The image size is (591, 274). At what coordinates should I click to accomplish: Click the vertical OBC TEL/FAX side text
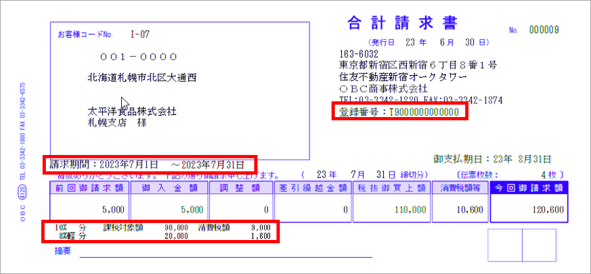click(23, 152)
